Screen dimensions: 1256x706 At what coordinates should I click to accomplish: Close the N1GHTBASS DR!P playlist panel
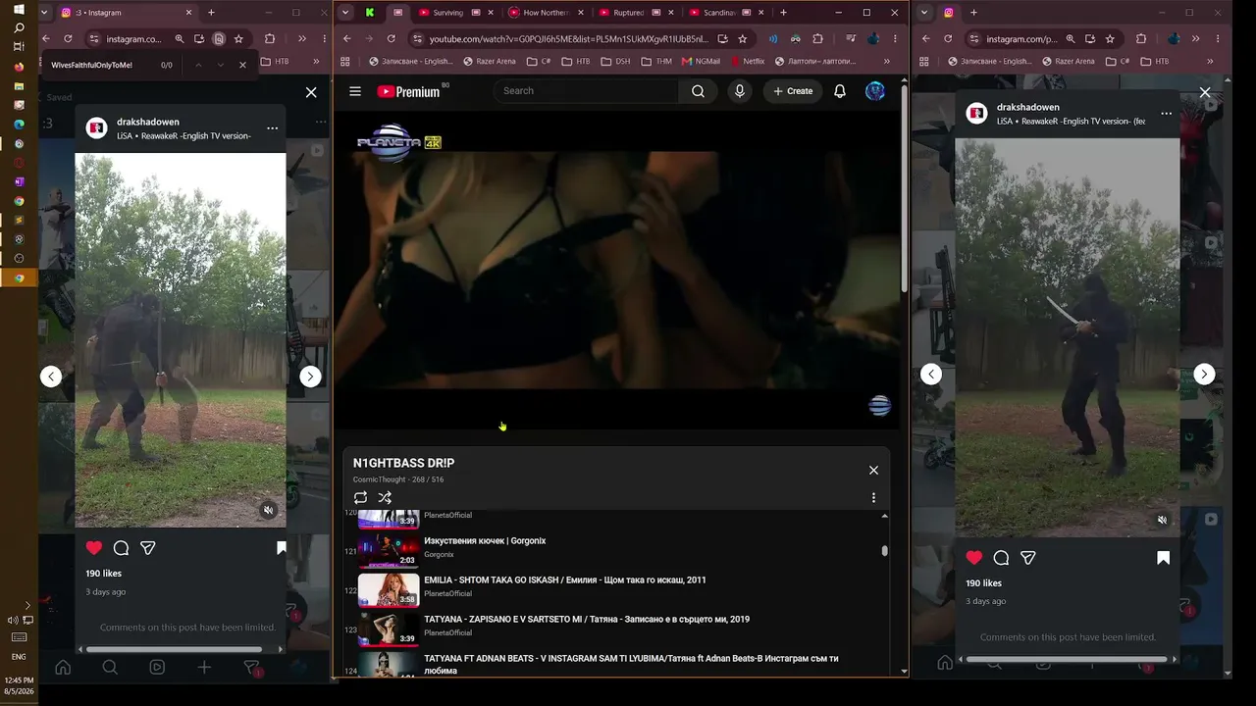(x=873, y=470)
